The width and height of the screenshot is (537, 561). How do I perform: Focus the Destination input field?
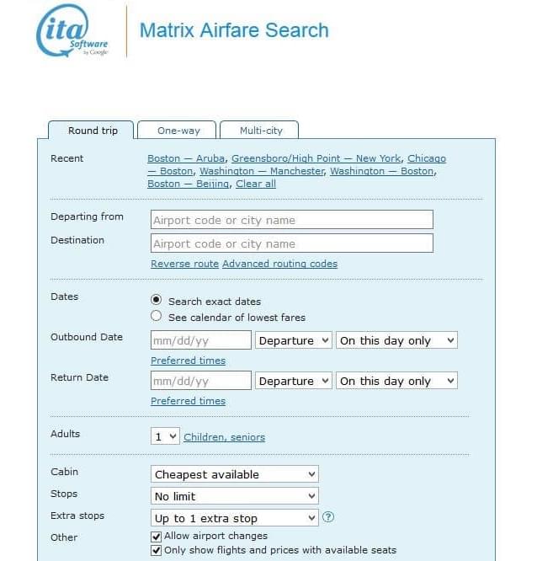click(x=292, y=243)
